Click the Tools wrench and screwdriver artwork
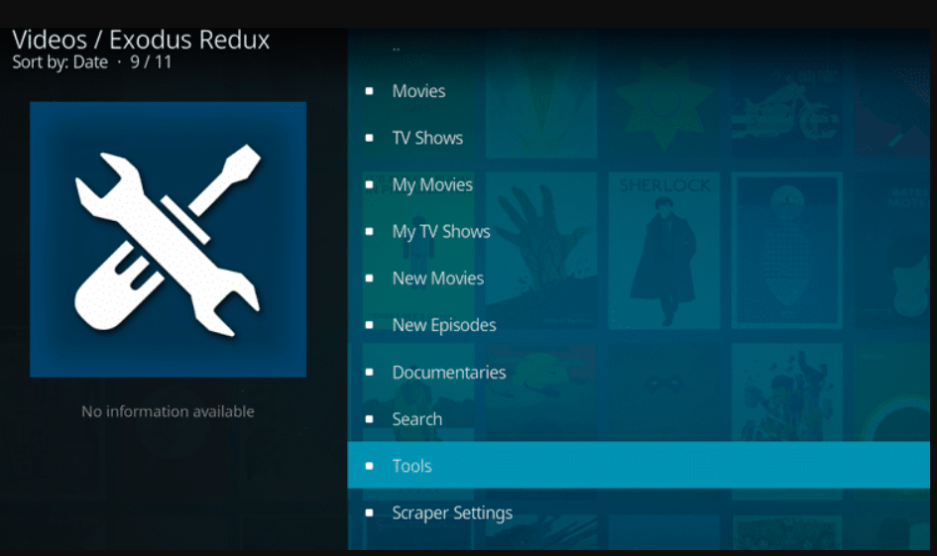 [x=168, y=240]
